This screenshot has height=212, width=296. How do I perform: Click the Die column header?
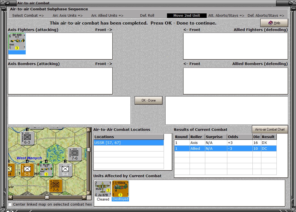tap(257, 137)
